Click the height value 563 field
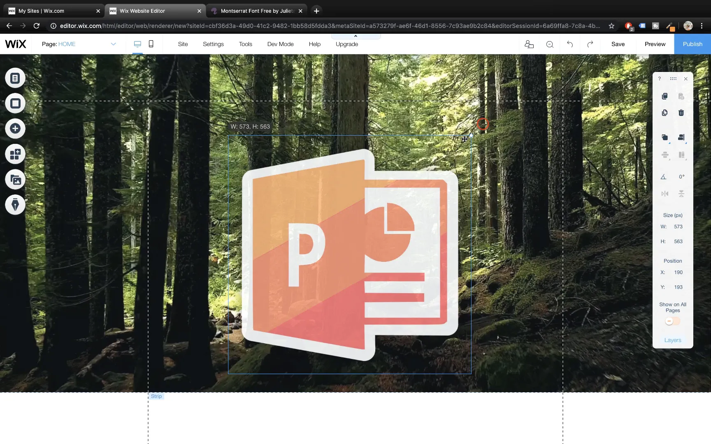This screenshot has height=444, width=711. point(678,241)
